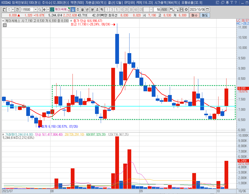Click the data table grid icon
Image resolution: width=249 pixels, height=194 pixels.
[x=5, y=25]
